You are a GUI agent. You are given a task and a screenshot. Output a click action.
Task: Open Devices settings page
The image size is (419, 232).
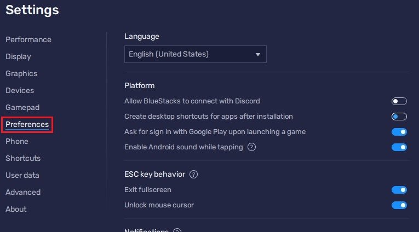coord(20,90)
